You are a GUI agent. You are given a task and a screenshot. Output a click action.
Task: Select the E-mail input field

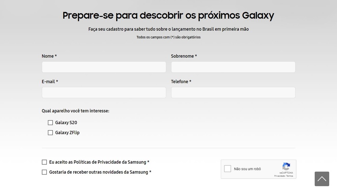tap(104, 93)
